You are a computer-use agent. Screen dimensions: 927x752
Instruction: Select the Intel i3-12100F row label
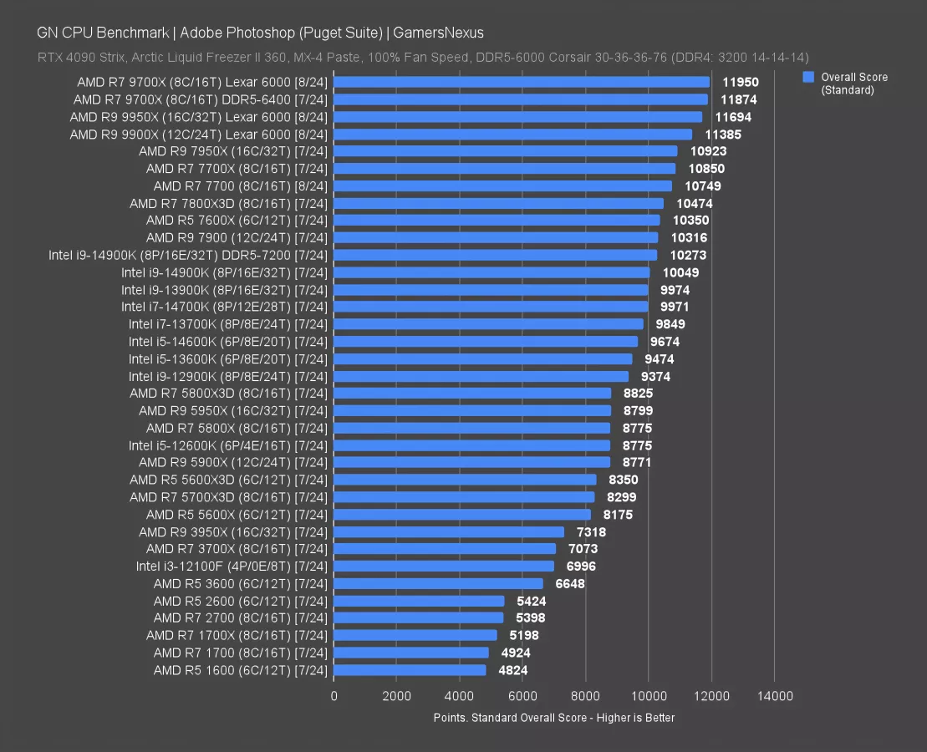(x=232, y=566)
